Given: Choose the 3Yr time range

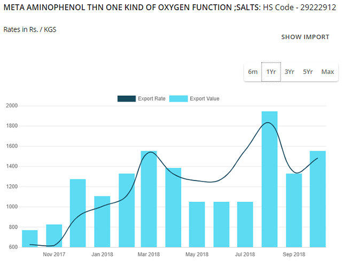Looking at the screenshot, I should pos(290,72).
